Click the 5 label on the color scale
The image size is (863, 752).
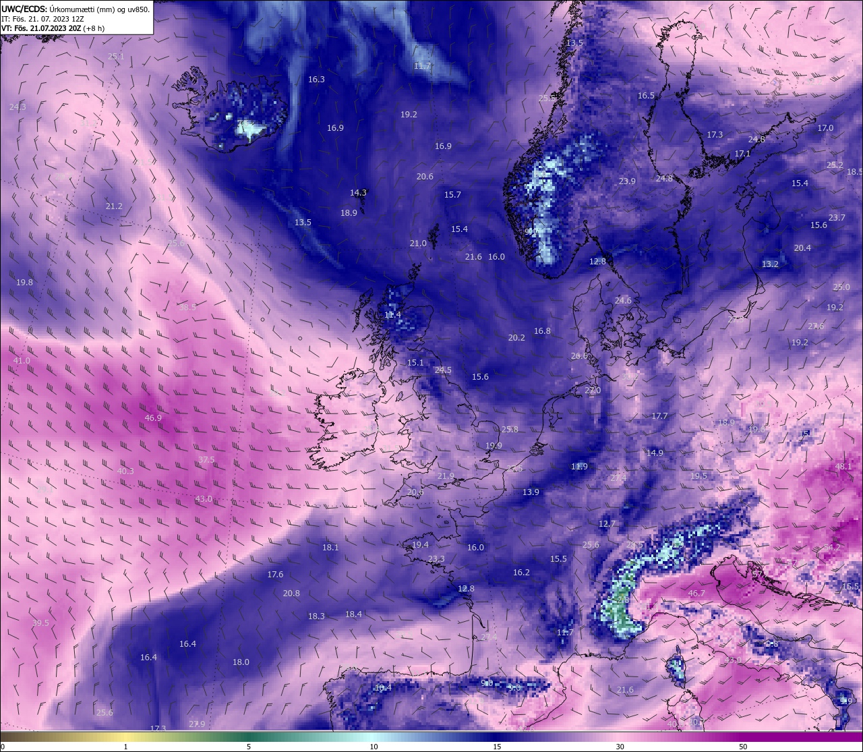(249, 747)
